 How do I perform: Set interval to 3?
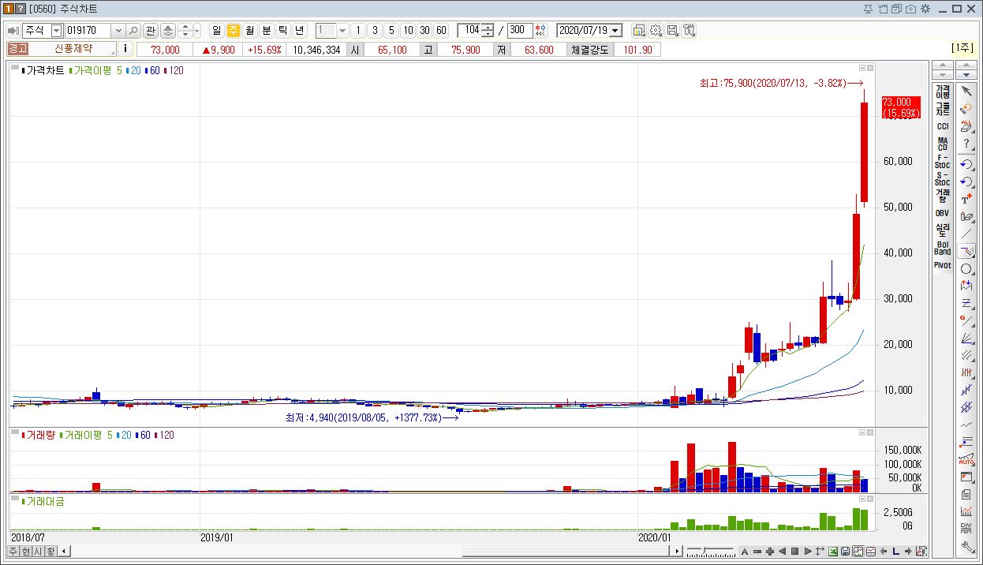[375, 30]
